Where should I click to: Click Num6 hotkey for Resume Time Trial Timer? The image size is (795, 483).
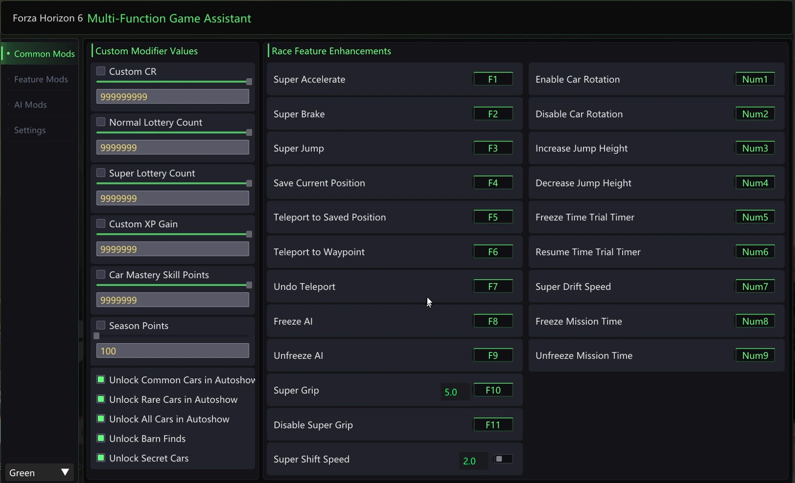(x=755, y=252)
